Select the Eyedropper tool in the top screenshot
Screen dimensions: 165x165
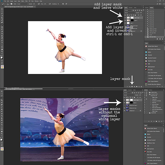point(2,20)
